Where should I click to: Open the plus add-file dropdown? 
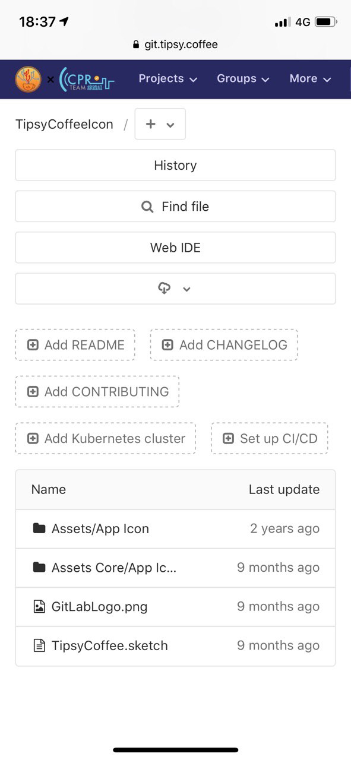[160, 124]
